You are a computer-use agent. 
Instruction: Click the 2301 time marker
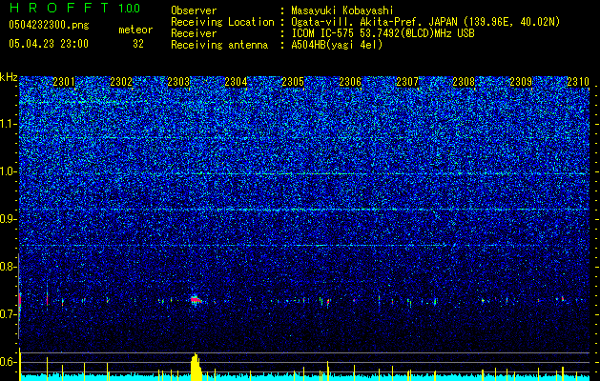(x=64, y=82)
